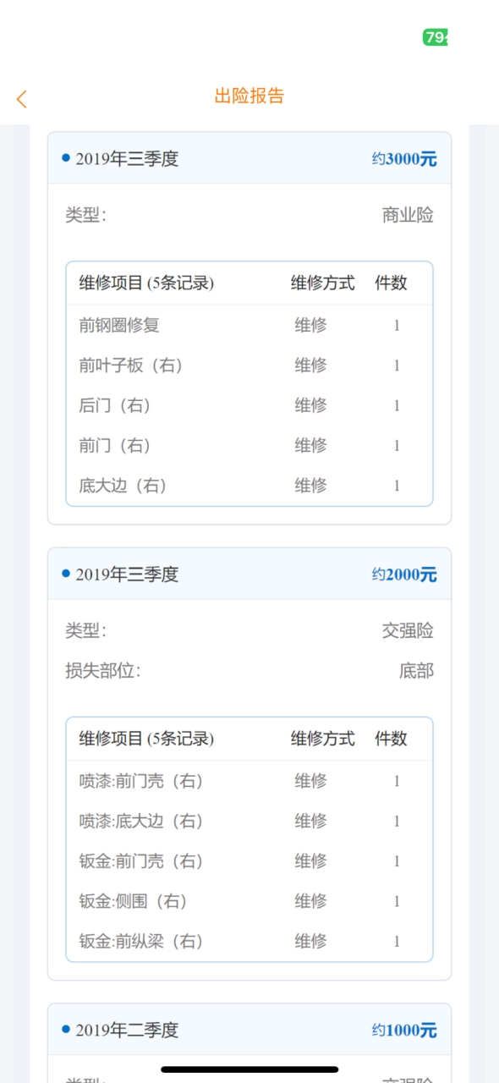
Task: Tap the 交强险 type value in the second card
Action: [x=408, y=630]
